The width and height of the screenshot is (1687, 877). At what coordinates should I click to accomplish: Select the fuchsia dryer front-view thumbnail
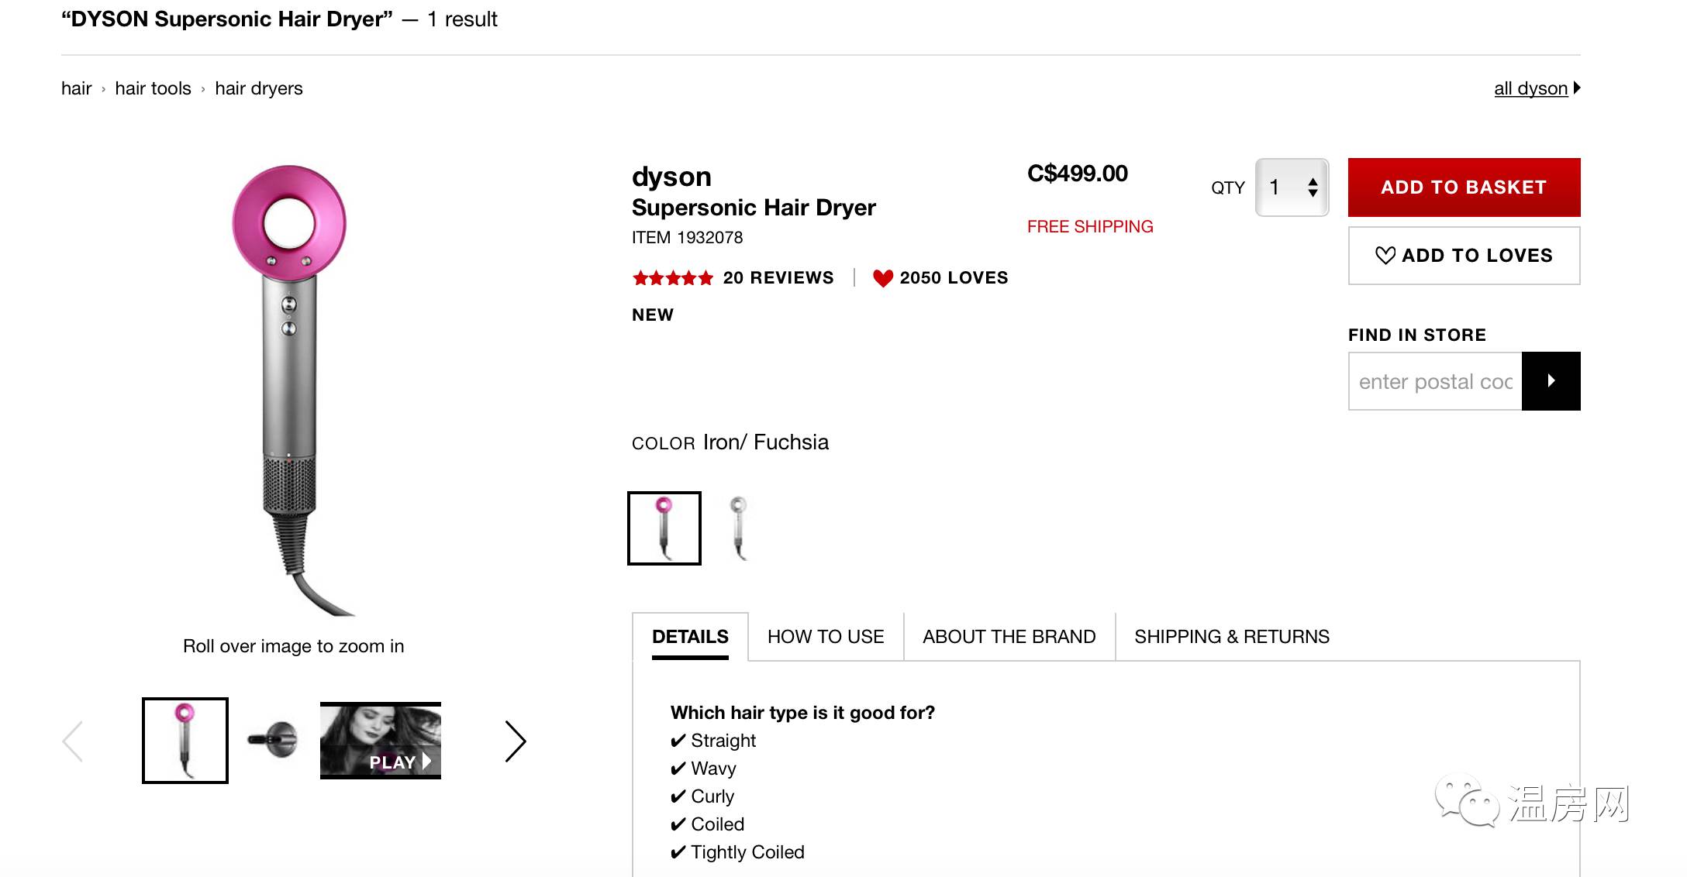pos(185,741)
